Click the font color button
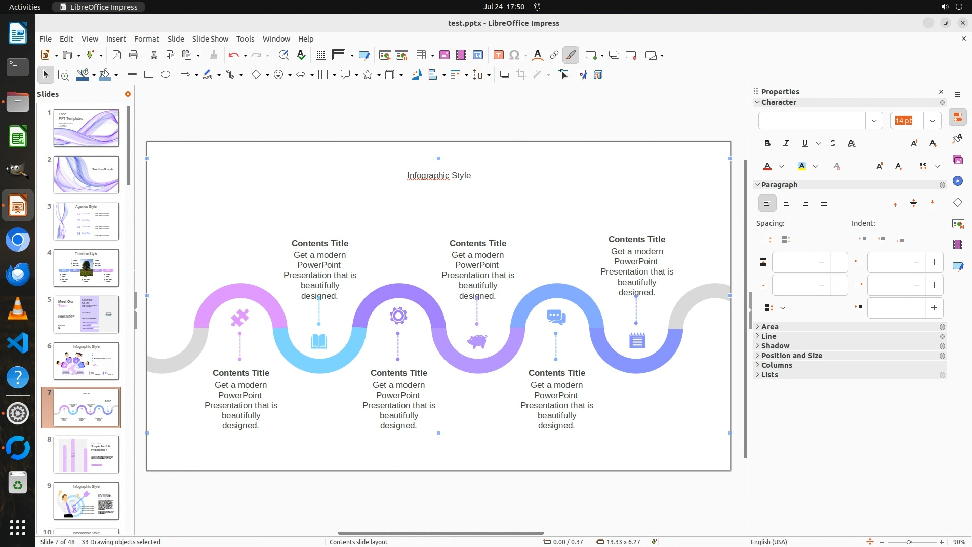The width and height of the screenshot is (972, 547). coord(767,166)
